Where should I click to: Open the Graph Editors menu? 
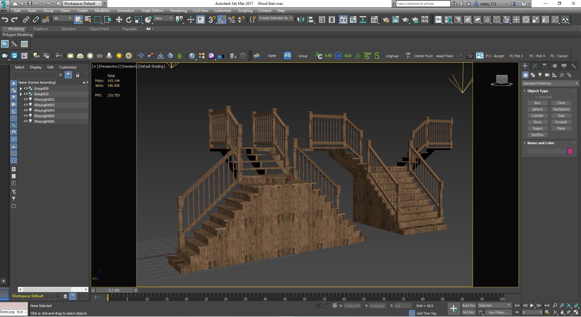click(152, 10)
